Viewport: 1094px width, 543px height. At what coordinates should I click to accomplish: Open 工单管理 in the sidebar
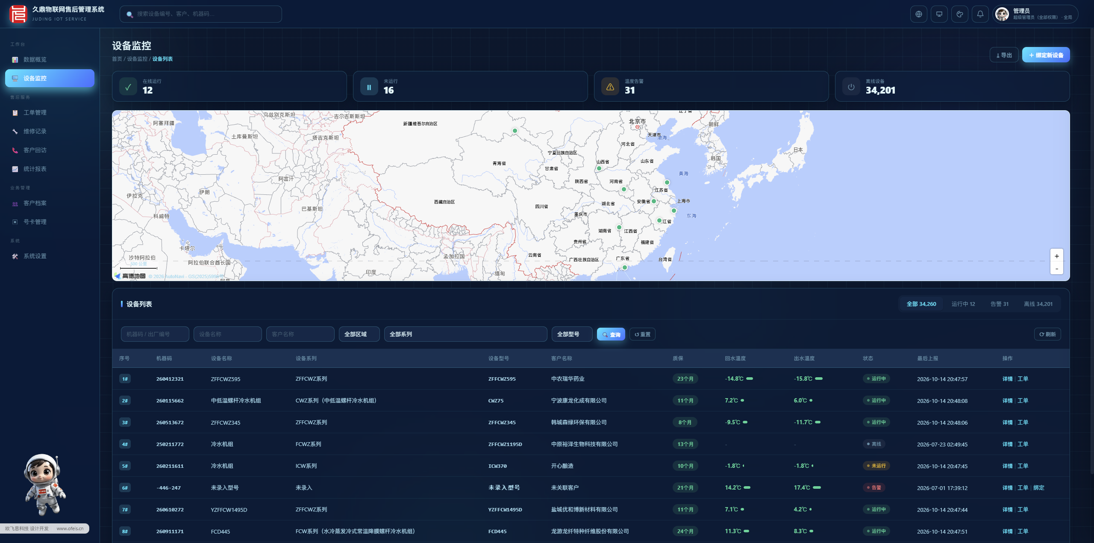pos(50,112)
